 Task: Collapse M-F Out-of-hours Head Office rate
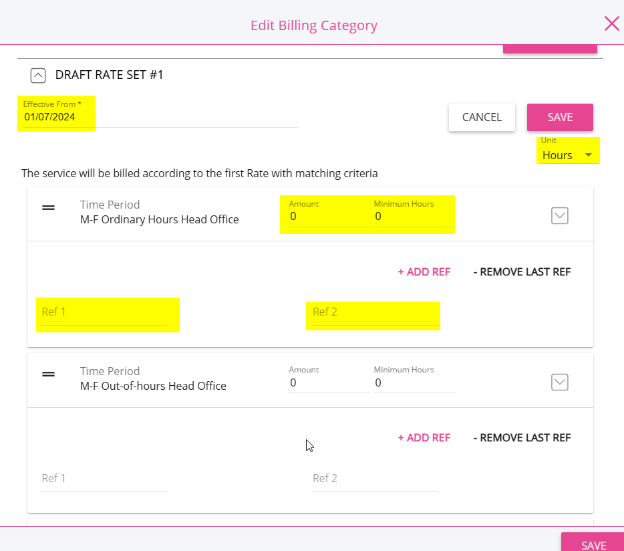tap(560, 382)
